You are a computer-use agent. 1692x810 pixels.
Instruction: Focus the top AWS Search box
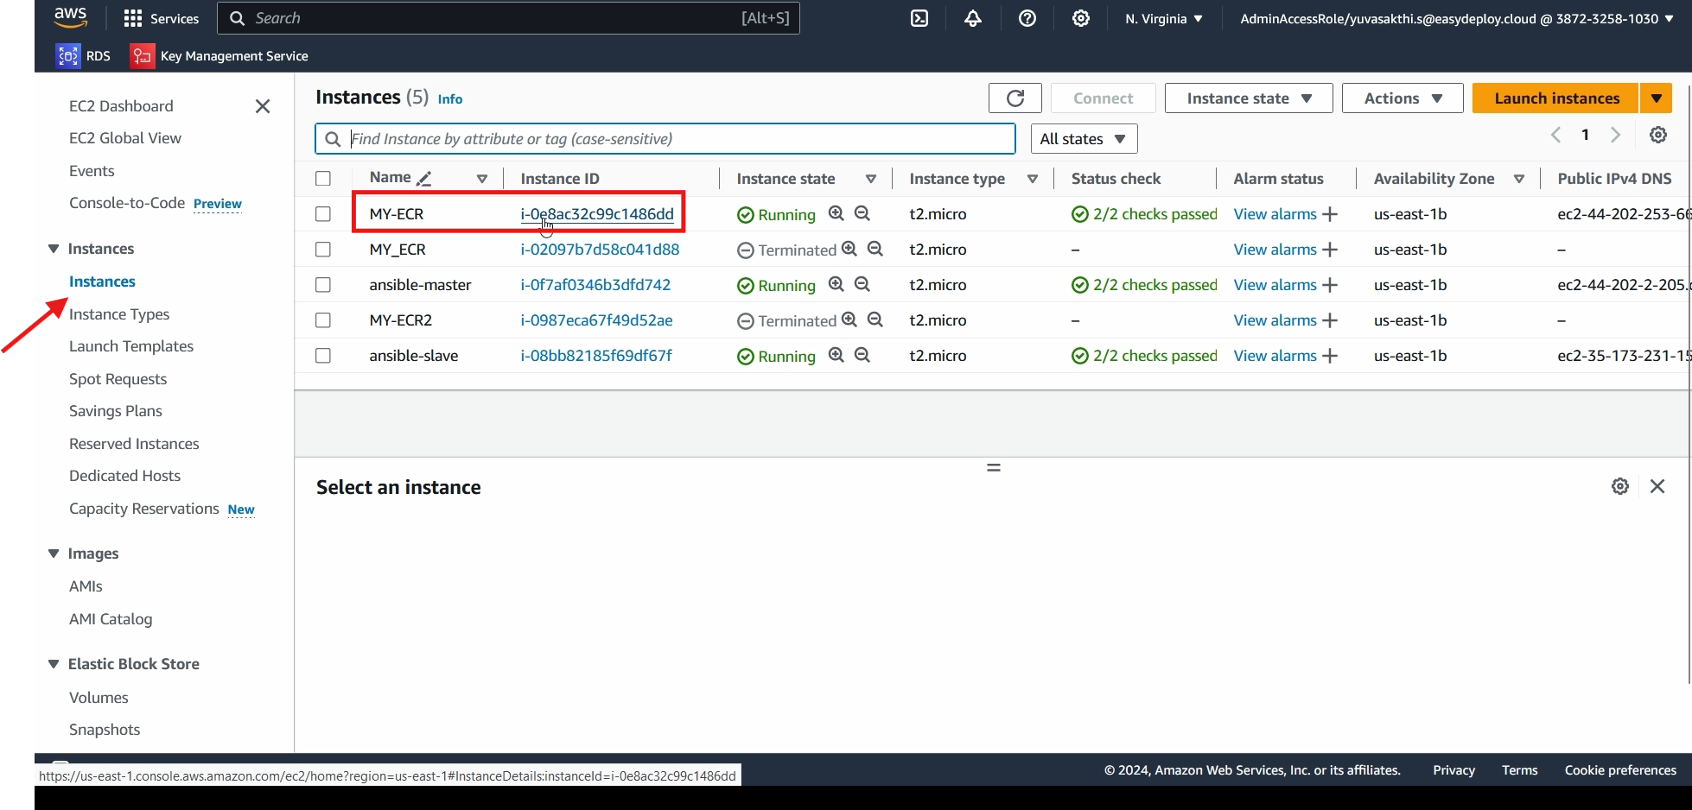(x=508, y=18)
